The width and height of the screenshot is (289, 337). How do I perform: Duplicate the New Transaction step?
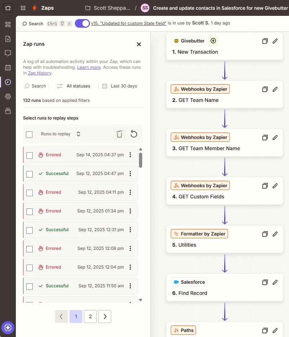[265, 41]
